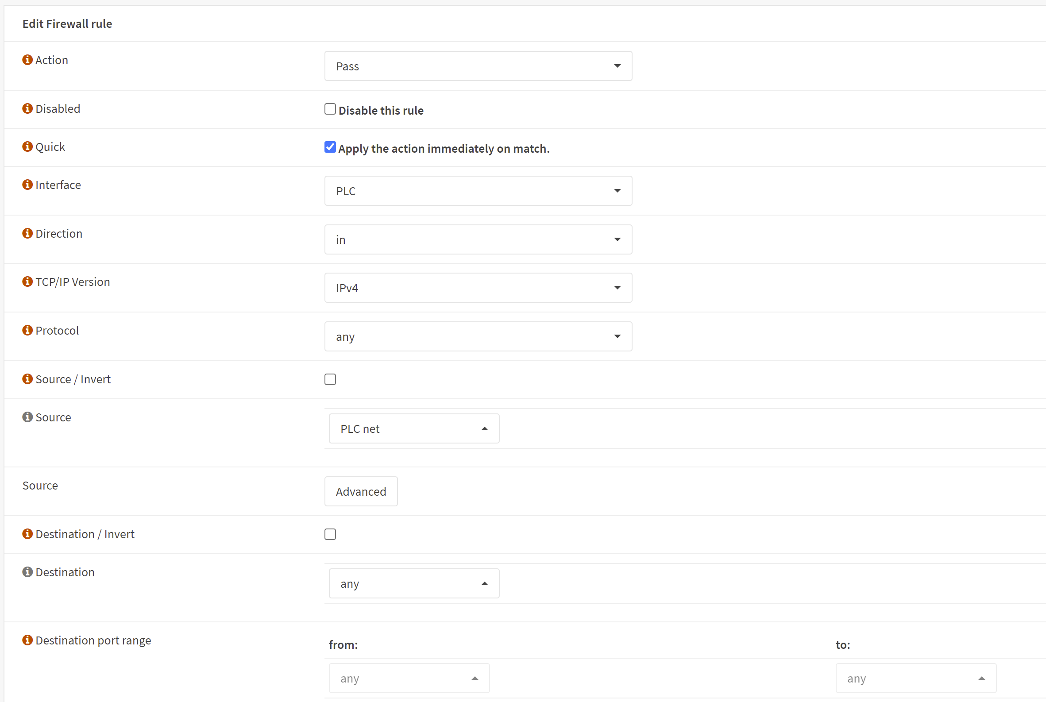Show help for Direction setting
The width and height of the screenshot is (1046, 702).
(x=27, y=233)
